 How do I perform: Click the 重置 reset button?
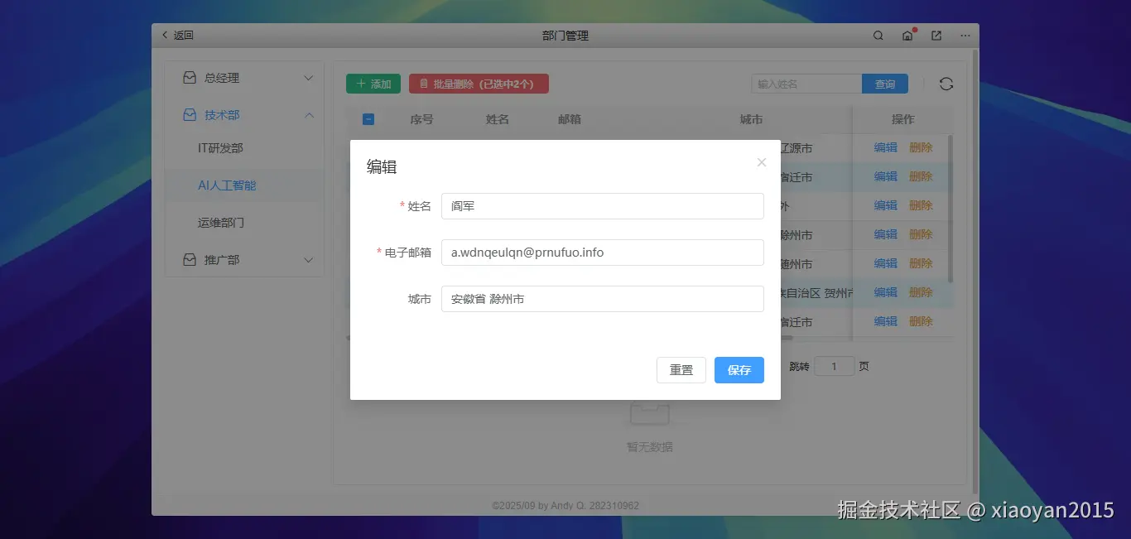tap(681, 370)
